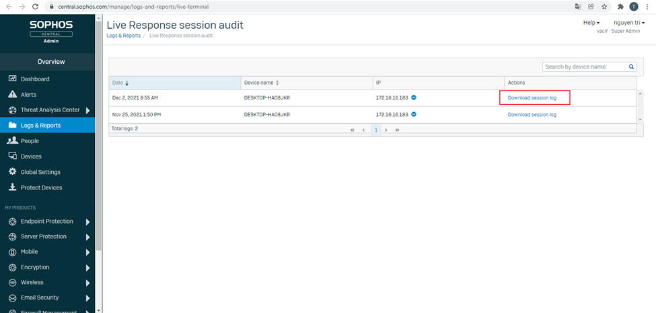
Task: Open the Help dropdown
Action: pos(591,23)
